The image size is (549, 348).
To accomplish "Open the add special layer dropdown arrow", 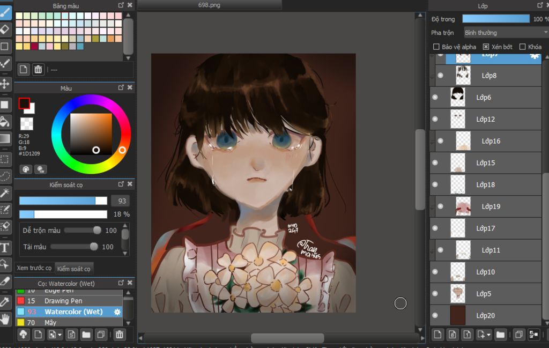I will [489, 335].
